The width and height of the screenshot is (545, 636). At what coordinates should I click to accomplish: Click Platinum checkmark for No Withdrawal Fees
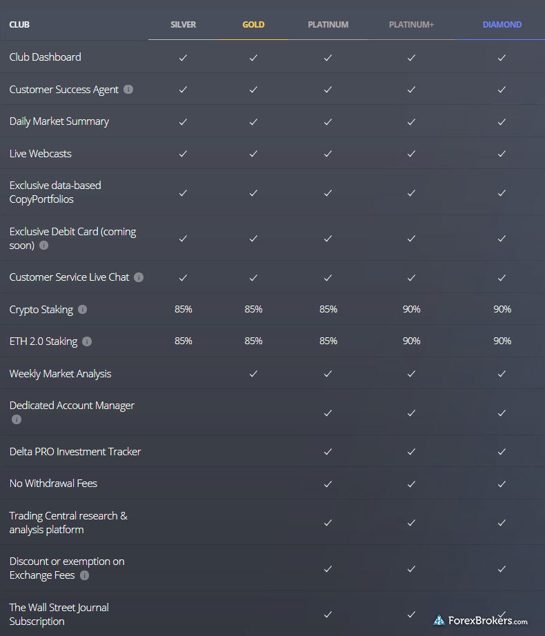coord(328,484)
